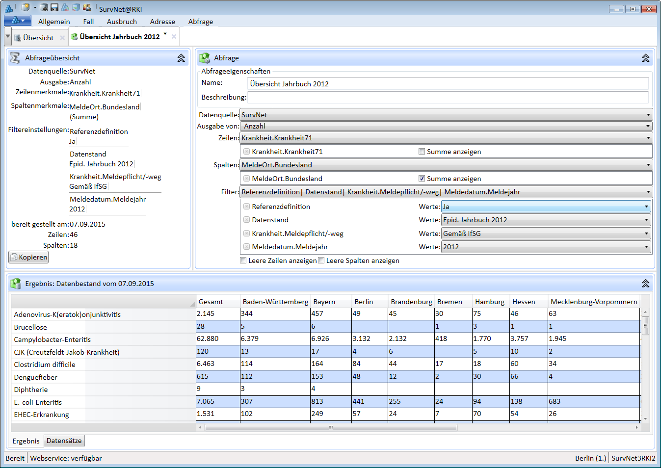Screen dimensions: 661x468
Task: Click the Beschreibung input field
Action: tap(448, 97)
